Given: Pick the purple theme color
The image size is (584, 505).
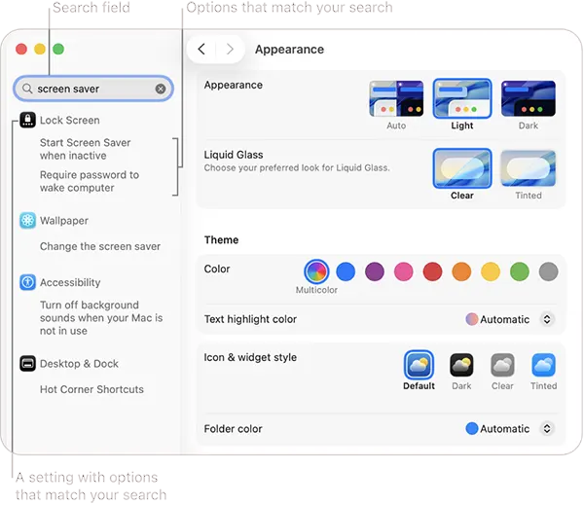Looking at the screenshot, I should (375, 271).
